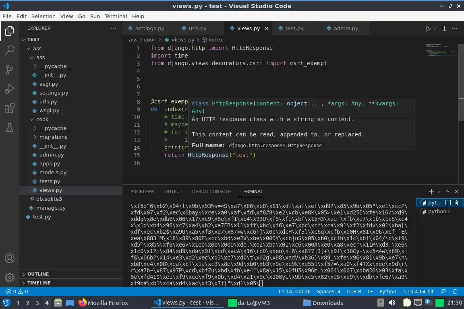
Task: Go to line via Ln 14, Col 36
Action: click(294, 292)
